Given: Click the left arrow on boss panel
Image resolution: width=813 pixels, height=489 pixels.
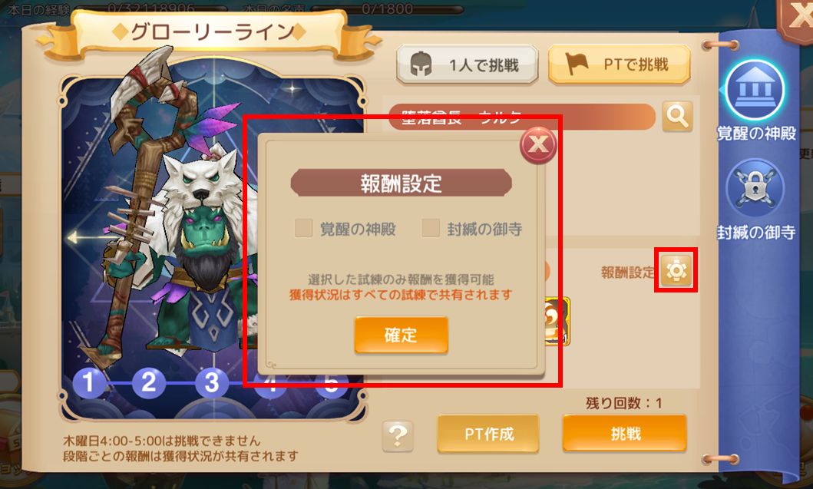Looking at the screenshot, I should 77,238.
